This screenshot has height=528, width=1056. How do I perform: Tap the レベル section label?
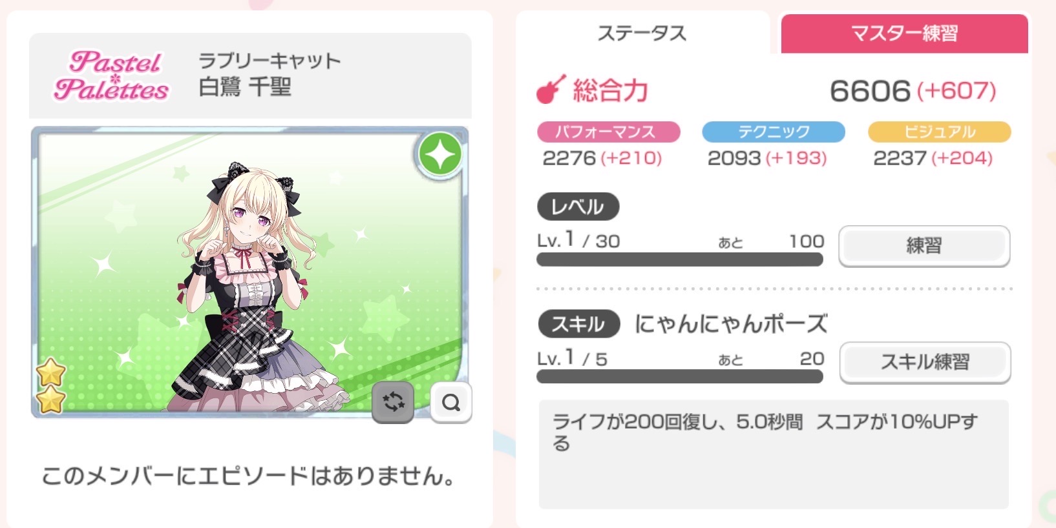coord(578,207)
